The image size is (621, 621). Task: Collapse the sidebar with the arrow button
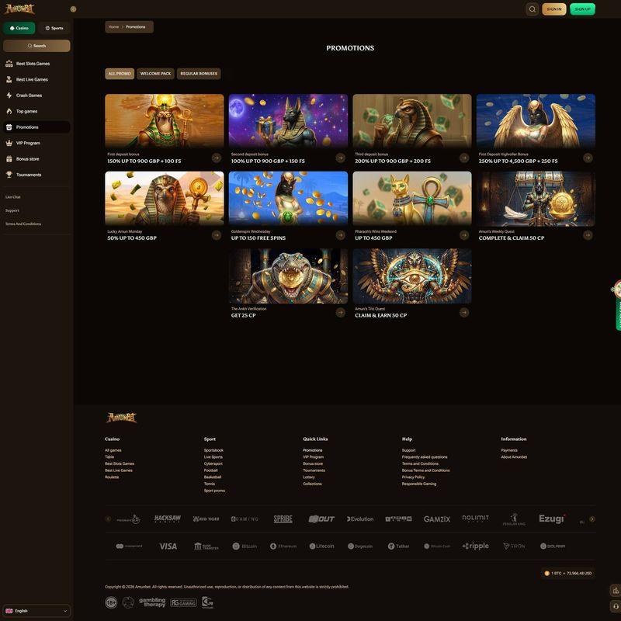pyautogui.click(x=73, y=9)
